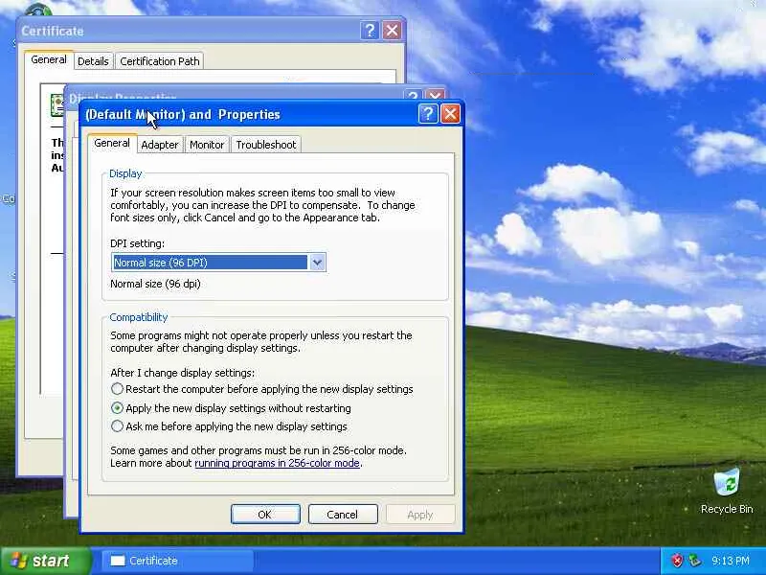
Task: Open the Details tab in Certificate window
Action: (93, 61)
